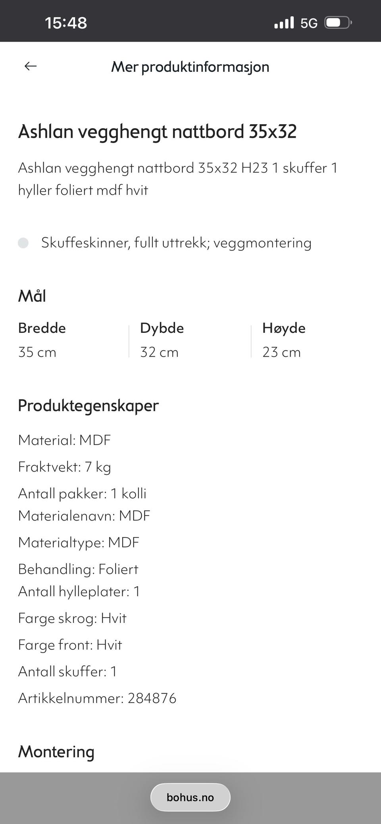This screenshot has height=824, width=381.
Task: Expand the Mål measurements section
Action: [x=32, y=295]
